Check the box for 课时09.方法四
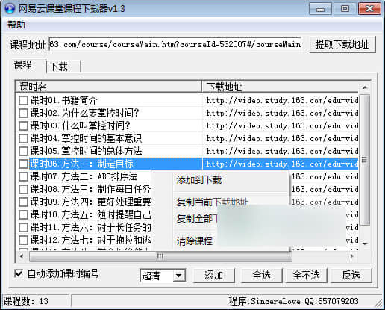Viewport: 385px width, 310px height. coord(23,202)
